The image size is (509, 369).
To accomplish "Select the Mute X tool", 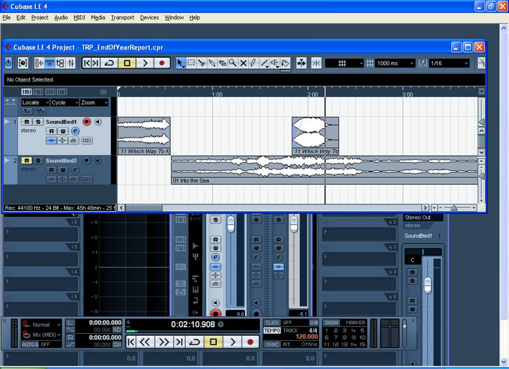I will point(243,63).
